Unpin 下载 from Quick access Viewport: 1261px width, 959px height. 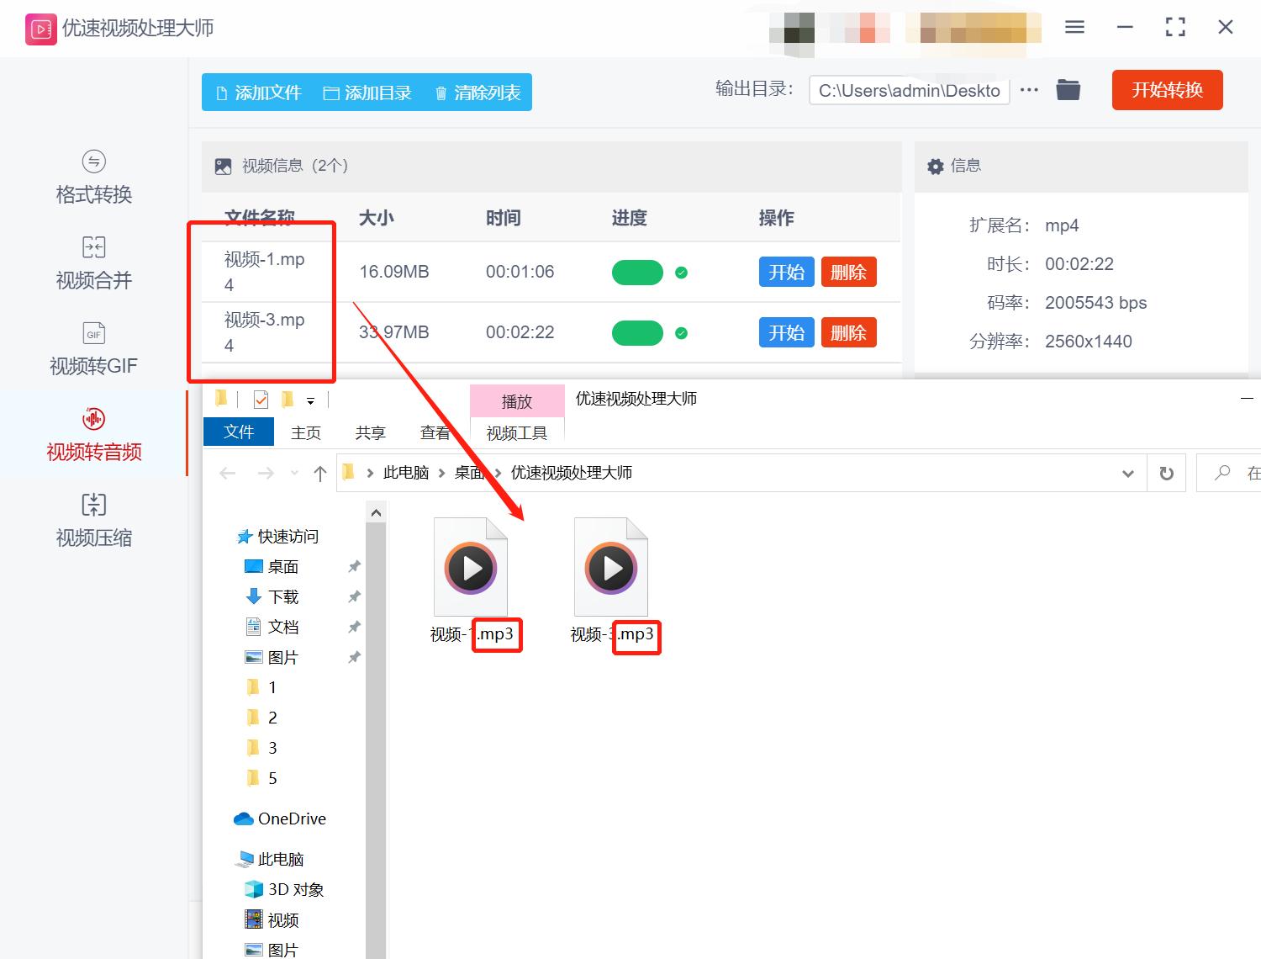354,596
